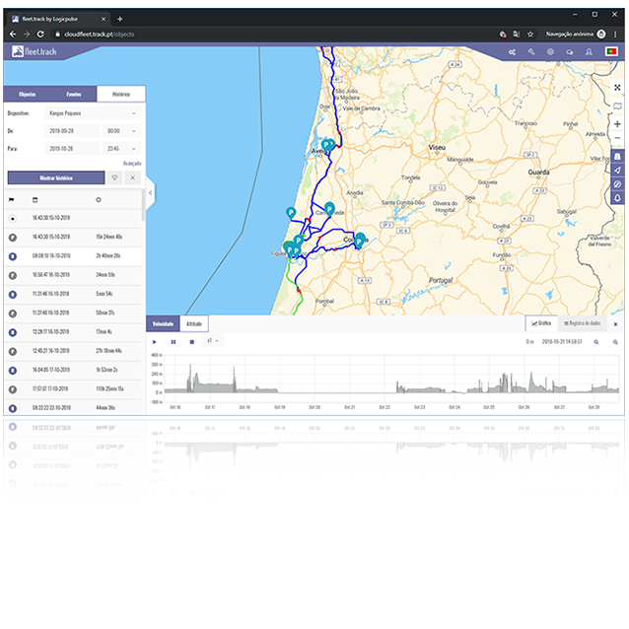Collapse the left side panel arrow
Viewport: 629px width, 629px height.
151,193
